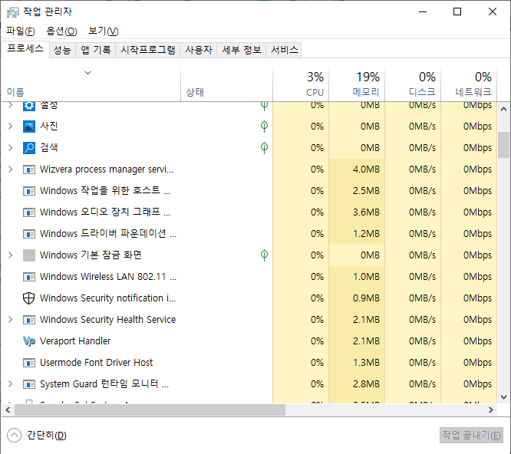This screenshot has height=454, width=511.
Task: Sort by the 디스크 column header
Action: [413, 85]
